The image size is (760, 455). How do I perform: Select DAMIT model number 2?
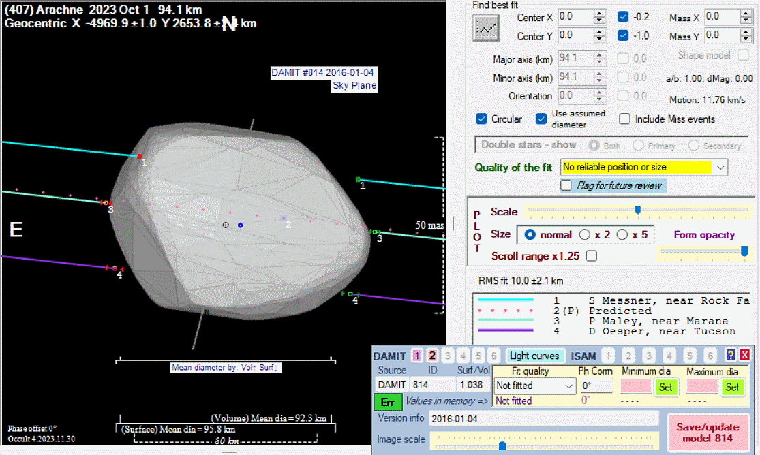tap(432, 356)
